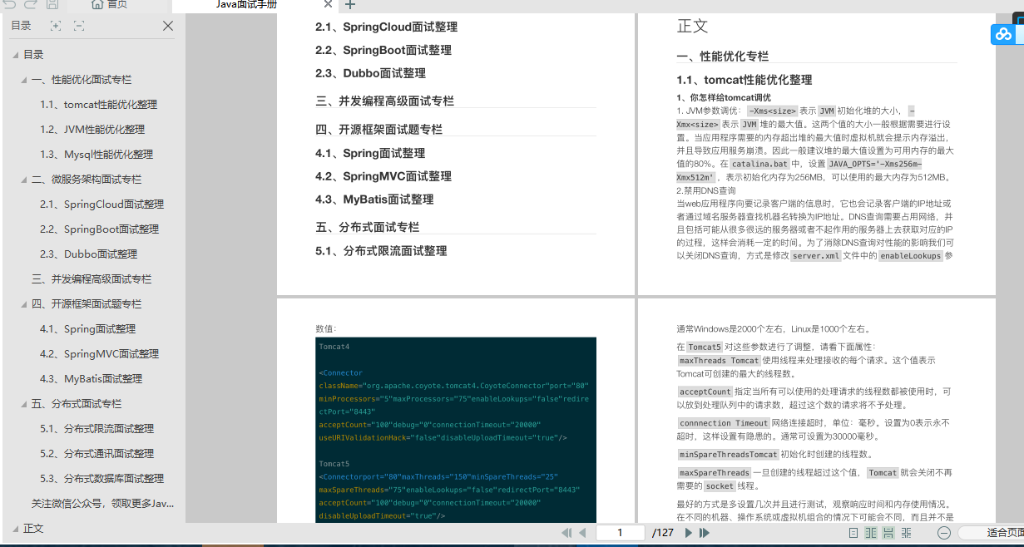Zoom out using the minus icon
The width and height of the screenshot is (1024, 547).
(x=943, y=532)
